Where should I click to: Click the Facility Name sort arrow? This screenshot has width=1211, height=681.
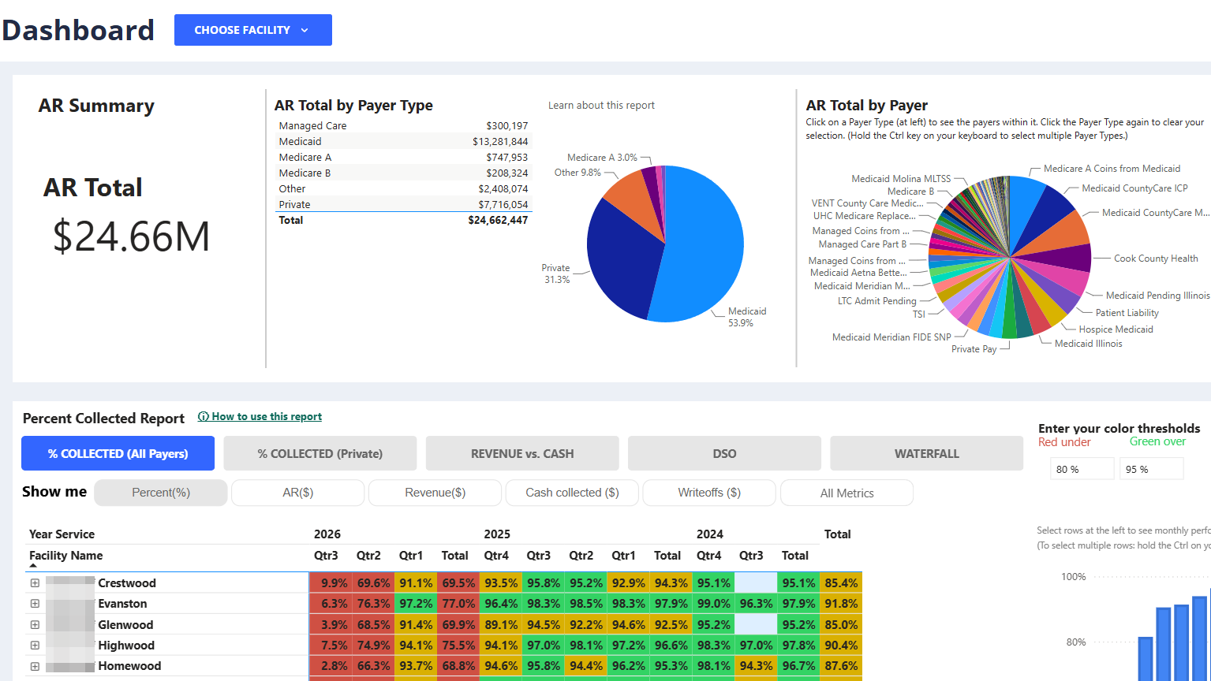33,566
